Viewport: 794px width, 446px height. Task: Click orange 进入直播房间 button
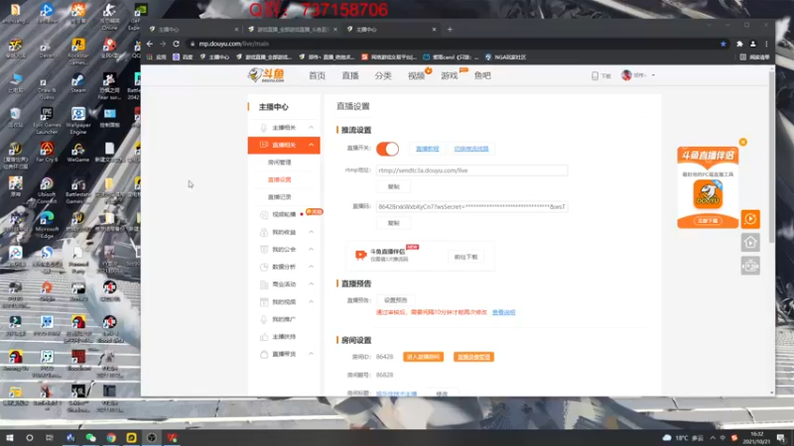click(424, 357)
